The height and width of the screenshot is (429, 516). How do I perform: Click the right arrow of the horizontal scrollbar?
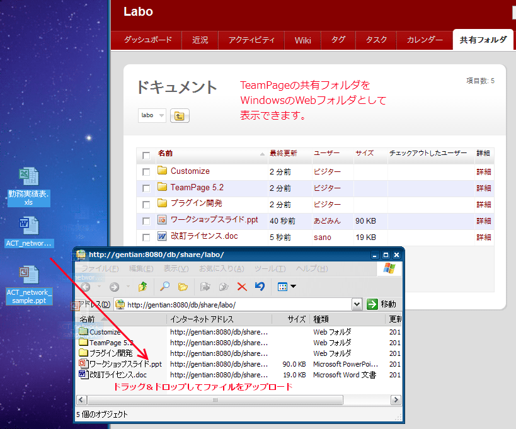pyautogui.click(x=396, y=399)
